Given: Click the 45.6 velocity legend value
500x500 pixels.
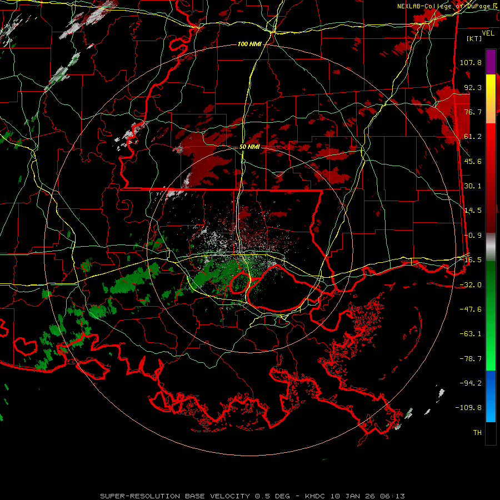Looking at the screenshot, I should (x=473, y=161).
